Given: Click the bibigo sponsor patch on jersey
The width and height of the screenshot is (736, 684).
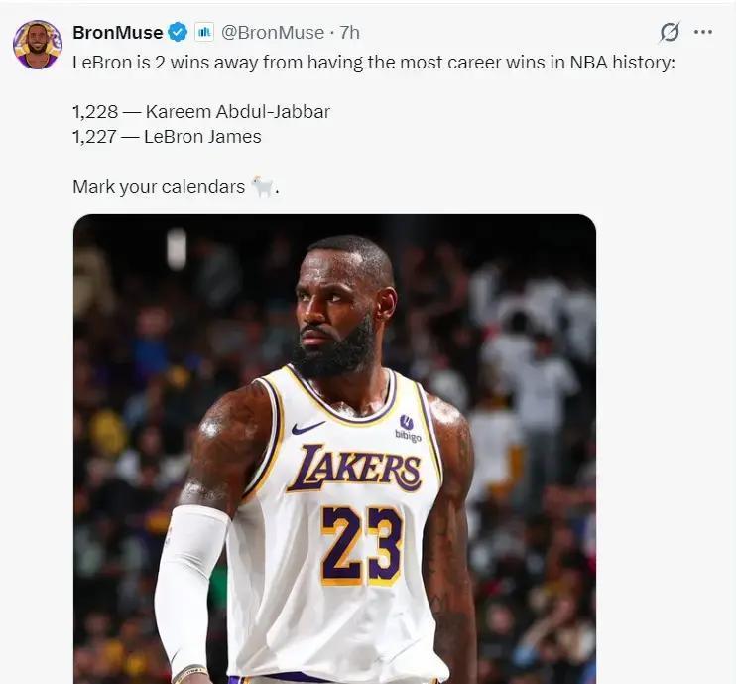Looking at the screenshot, I should pos(408,428).
